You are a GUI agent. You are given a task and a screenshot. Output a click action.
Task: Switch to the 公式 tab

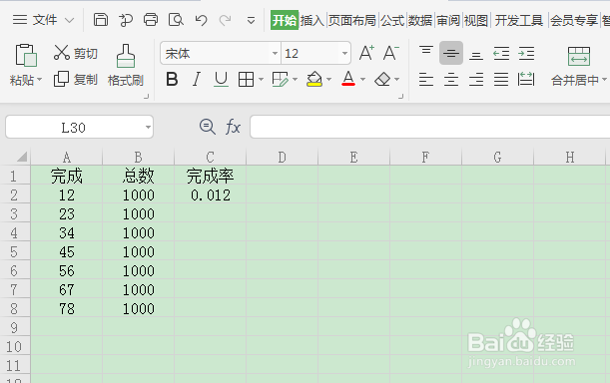point(392,20)
